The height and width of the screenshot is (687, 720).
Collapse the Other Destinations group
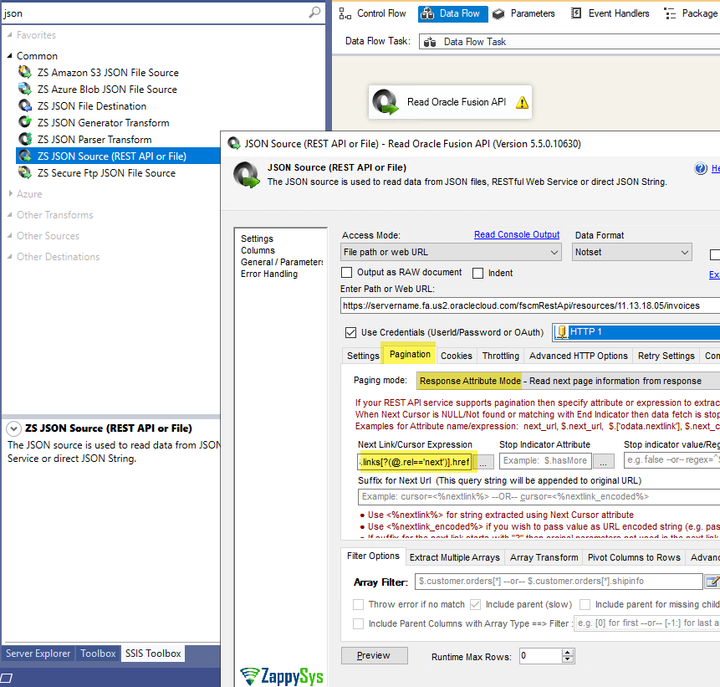pos(10,256)
